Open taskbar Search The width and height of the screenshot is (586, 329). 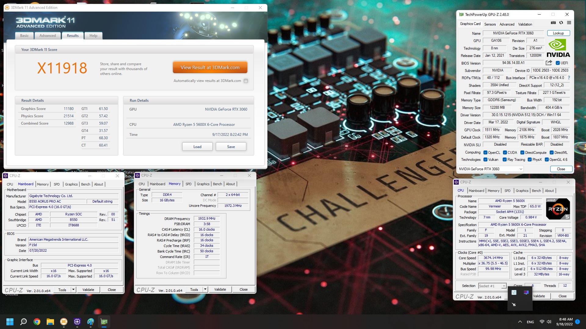[x=24, y=322]
